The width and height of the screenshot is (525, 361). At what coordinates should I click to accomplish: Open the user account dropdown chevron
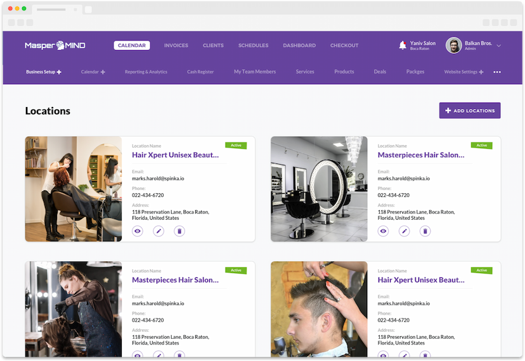coord(499,46)
